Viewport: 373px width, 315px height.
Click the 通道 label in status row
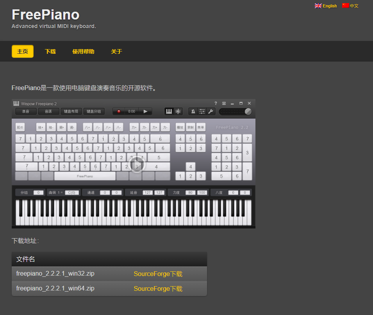91,193
